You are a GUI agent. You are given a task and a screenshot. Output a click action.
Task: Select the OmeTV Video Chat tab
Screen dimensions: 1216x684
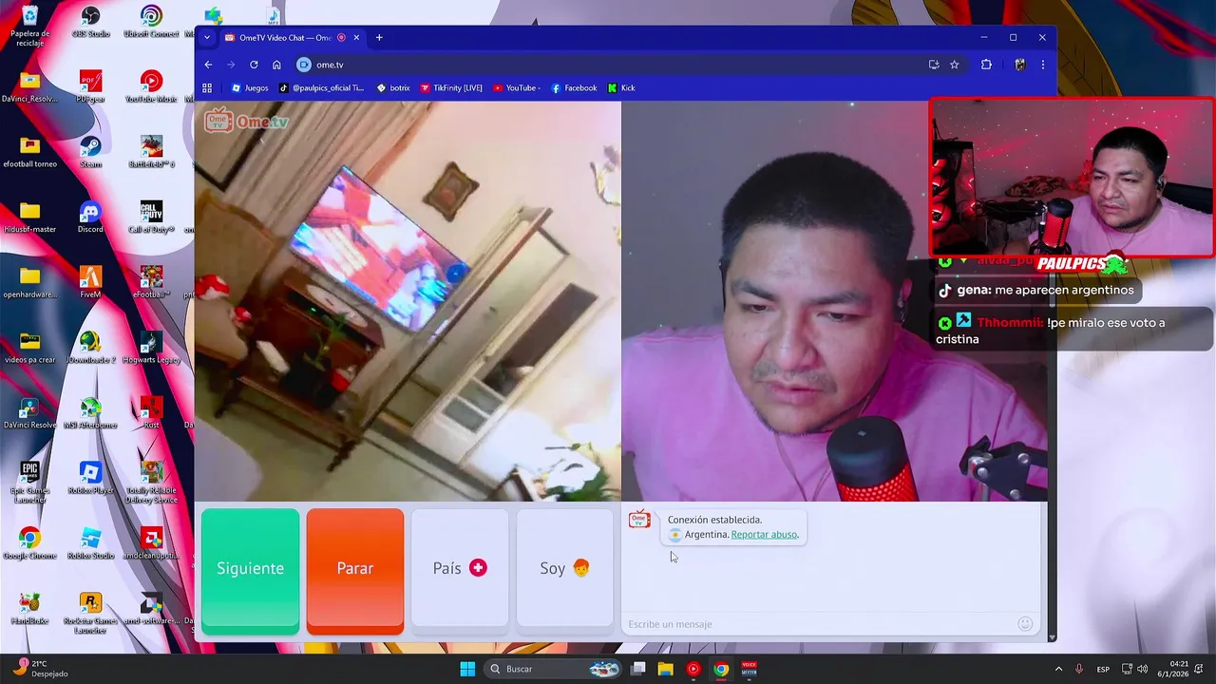284,38
